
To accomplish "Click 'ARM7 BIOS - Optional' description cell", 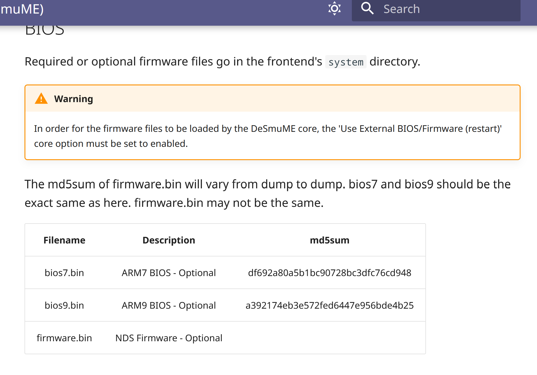I will tap(169, 273).
